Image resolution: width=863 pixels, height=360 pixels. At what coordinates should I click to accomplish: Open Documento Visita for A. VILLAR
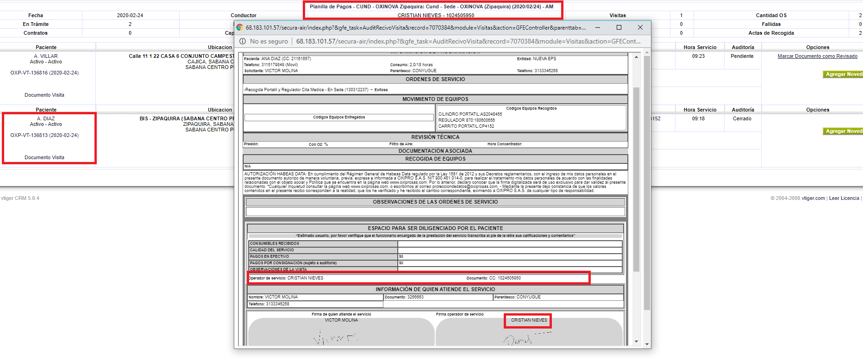(x=44, y=95)
